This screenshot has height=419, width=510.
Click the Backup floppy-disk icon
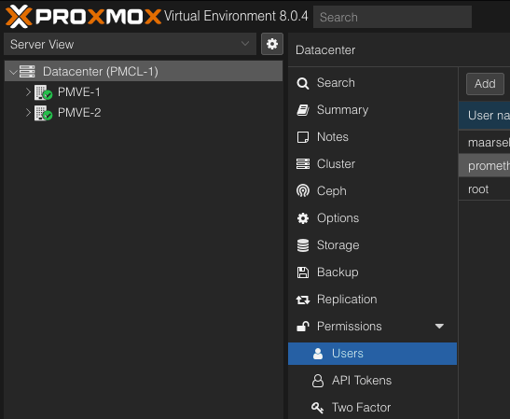point(303,272)
